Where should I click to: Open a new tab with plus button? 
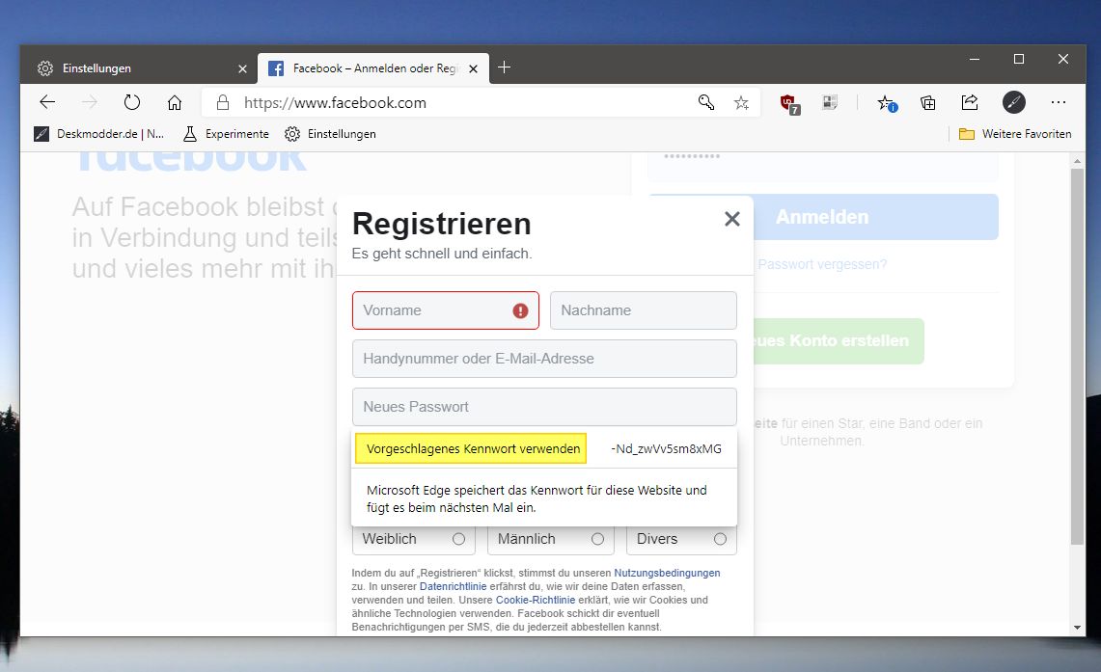[x=504, y=67]
